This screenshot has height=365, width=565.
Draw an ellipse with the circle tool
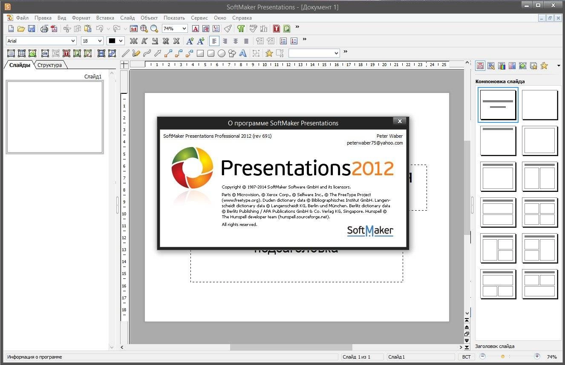click(x=222, y=53)
